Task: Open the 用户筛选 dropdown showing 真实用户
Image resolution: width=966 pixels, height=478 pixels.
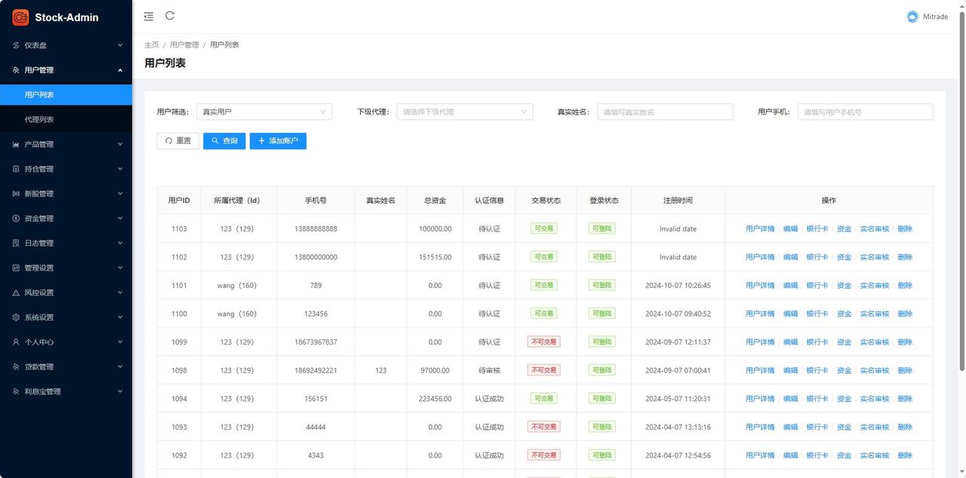Action: [264, 111]
